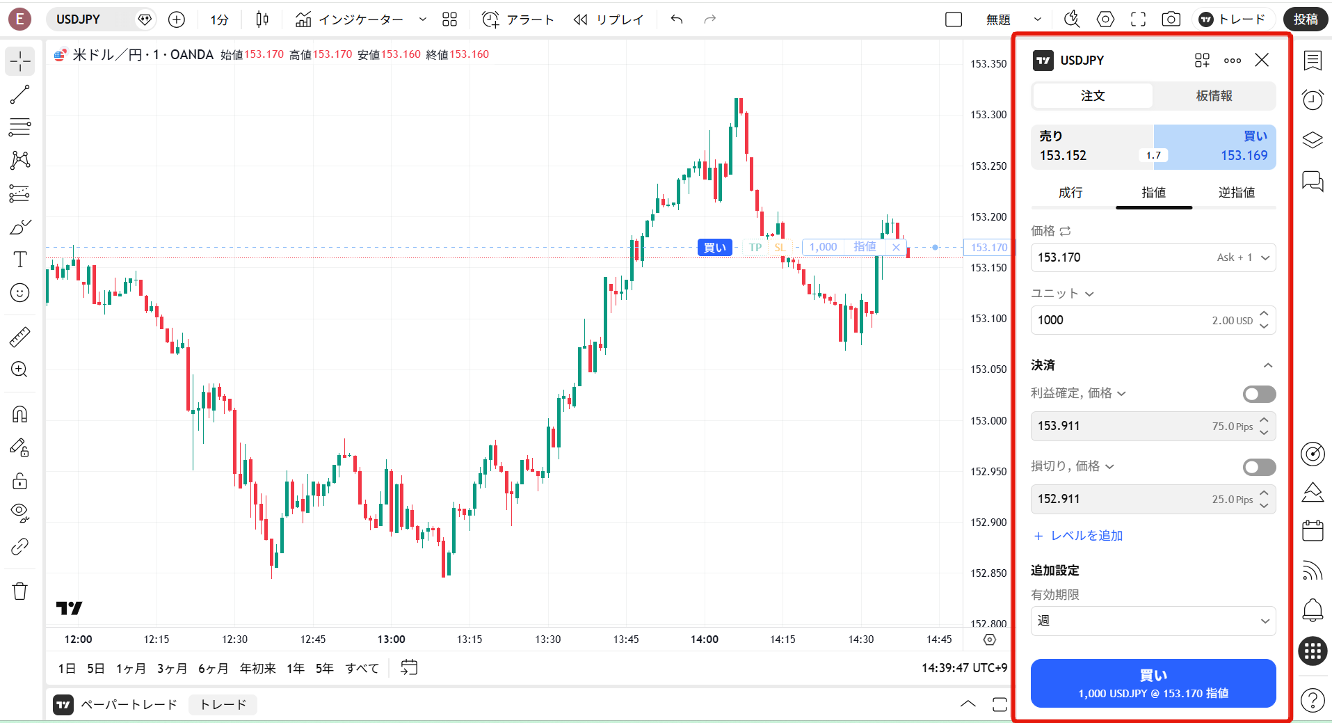
Task: Select the 逆指値 order type tab
Action: [x=1236, y=192]
